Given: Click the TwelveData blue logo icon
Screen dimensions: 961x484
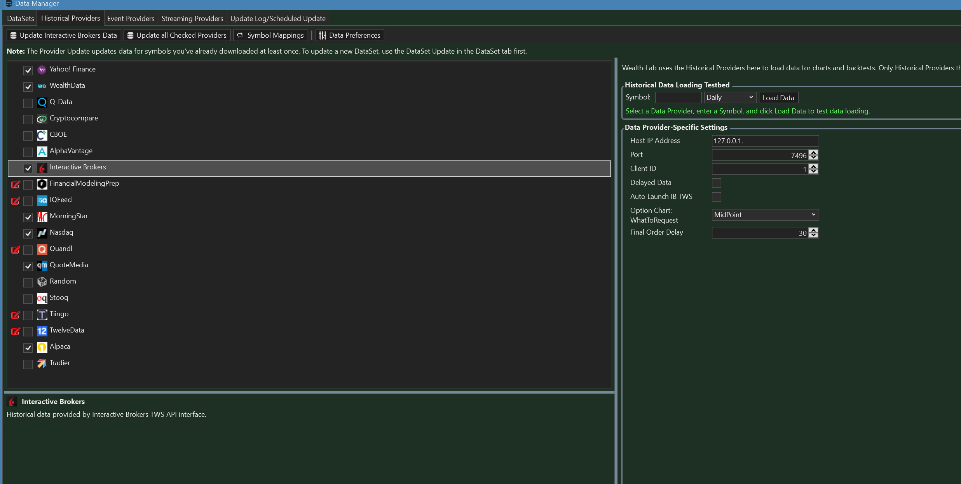Looking at the screenshot, I should pos(42,331).
